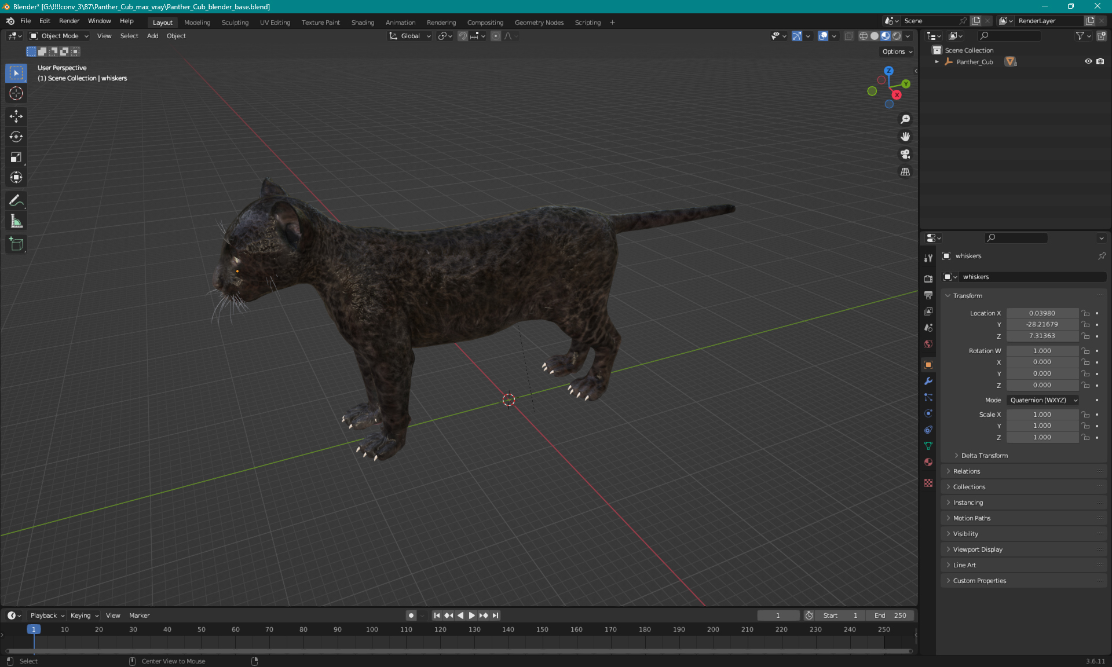Open the Tool properties tab
This screenshot has width=1112, height=667.
coord(928,258)
